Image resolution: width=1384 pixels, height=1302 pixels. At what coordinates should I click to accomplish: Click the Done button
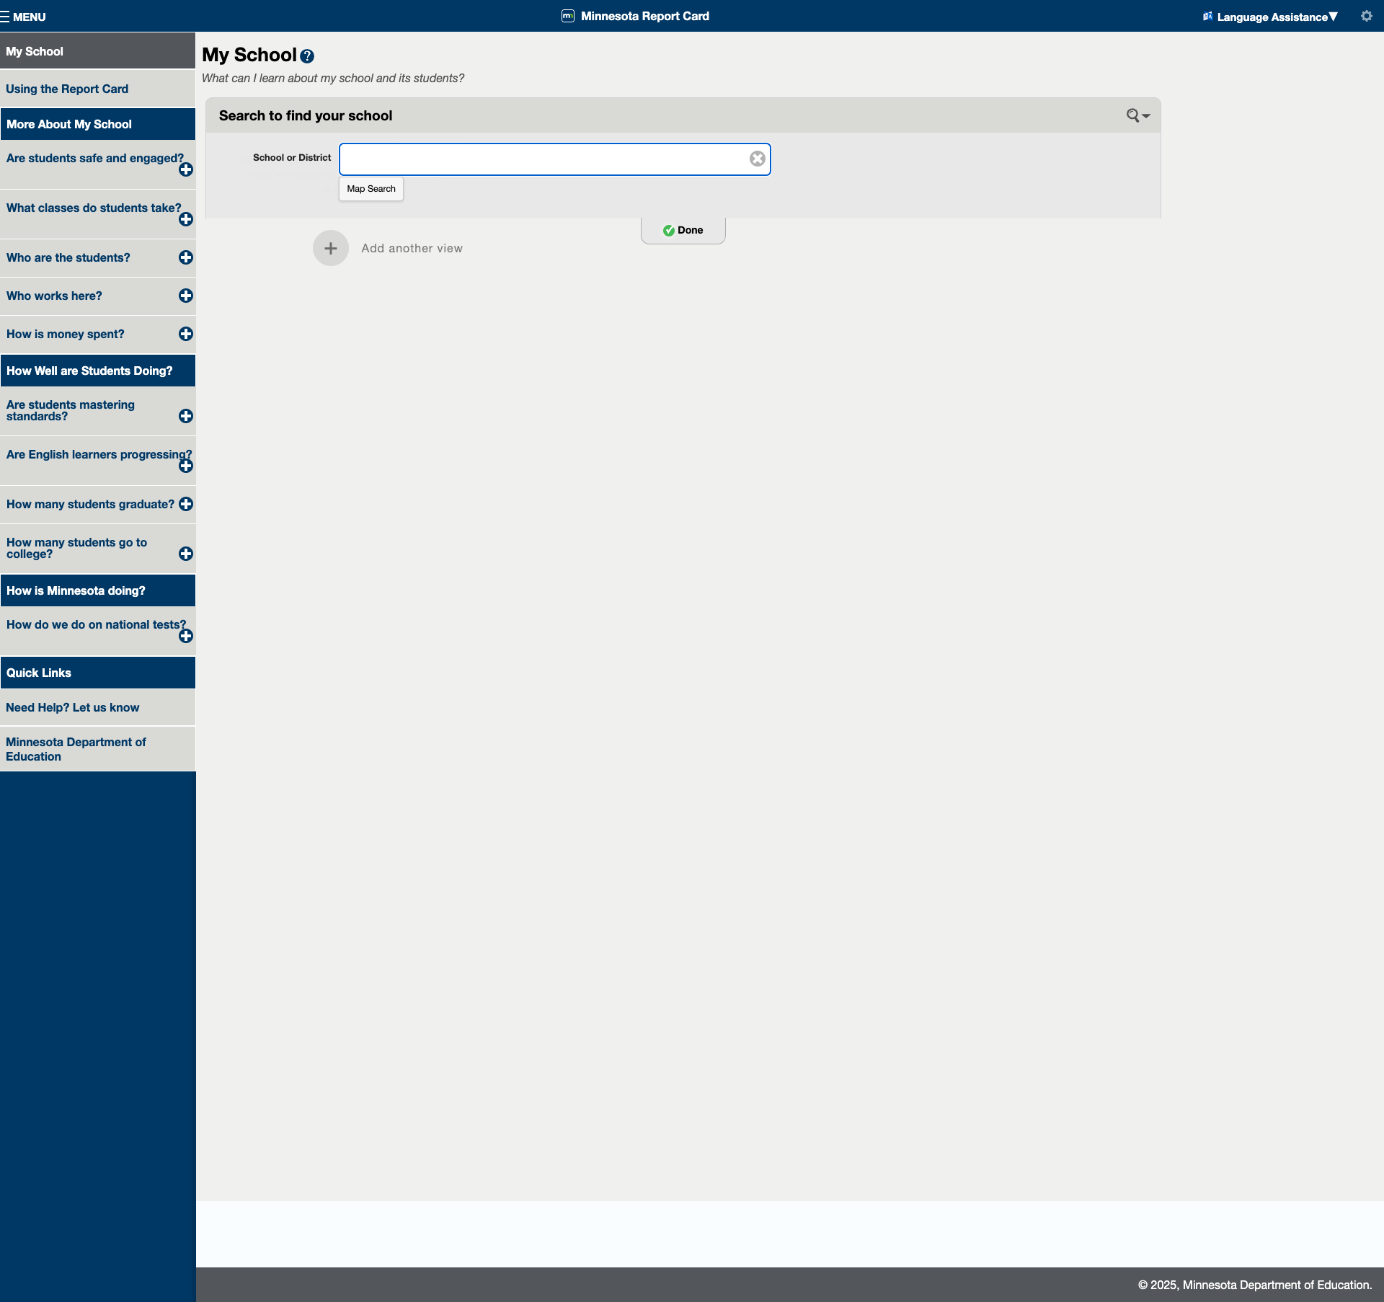coord(683,230)
